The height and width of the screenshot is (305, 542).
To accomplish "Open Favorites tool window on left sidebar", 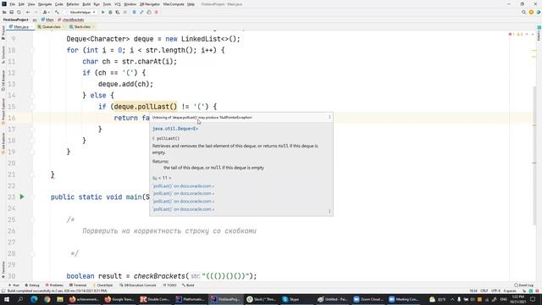I will point(3,269).
